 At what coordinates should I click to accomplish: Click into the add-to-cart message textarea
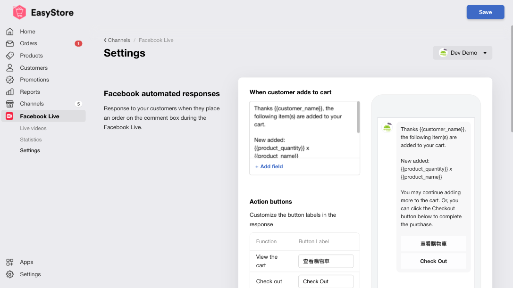coord(303,130)
